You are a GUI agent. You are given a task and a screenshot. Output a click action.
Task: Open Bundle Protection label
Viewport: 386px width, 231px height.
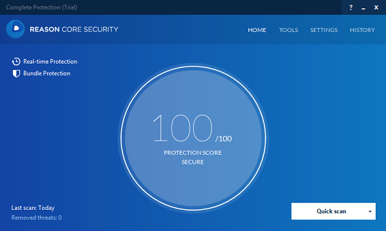[47, 73]
